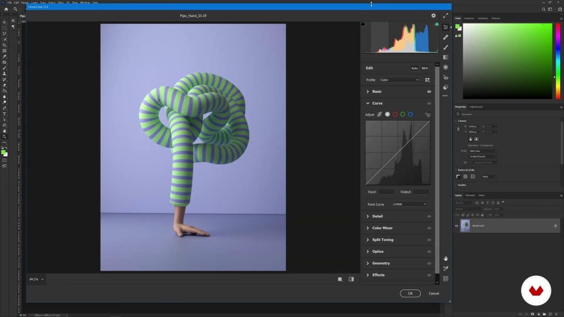The width and height of the screenshot is (564, 317).
Task: Open the Point Curve dropdown
Action: pos(409,204)
